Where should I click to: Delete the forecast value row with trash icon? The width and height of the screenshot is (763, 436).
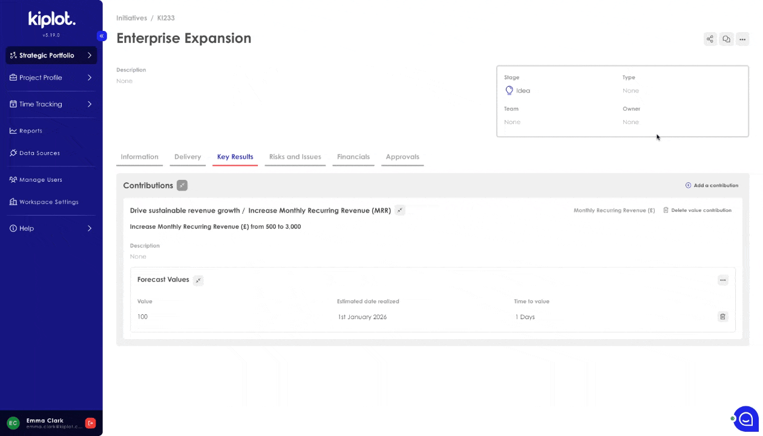(x=722, y=316)
